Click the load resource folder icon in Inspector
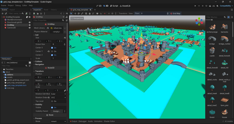 click(38, 14)
